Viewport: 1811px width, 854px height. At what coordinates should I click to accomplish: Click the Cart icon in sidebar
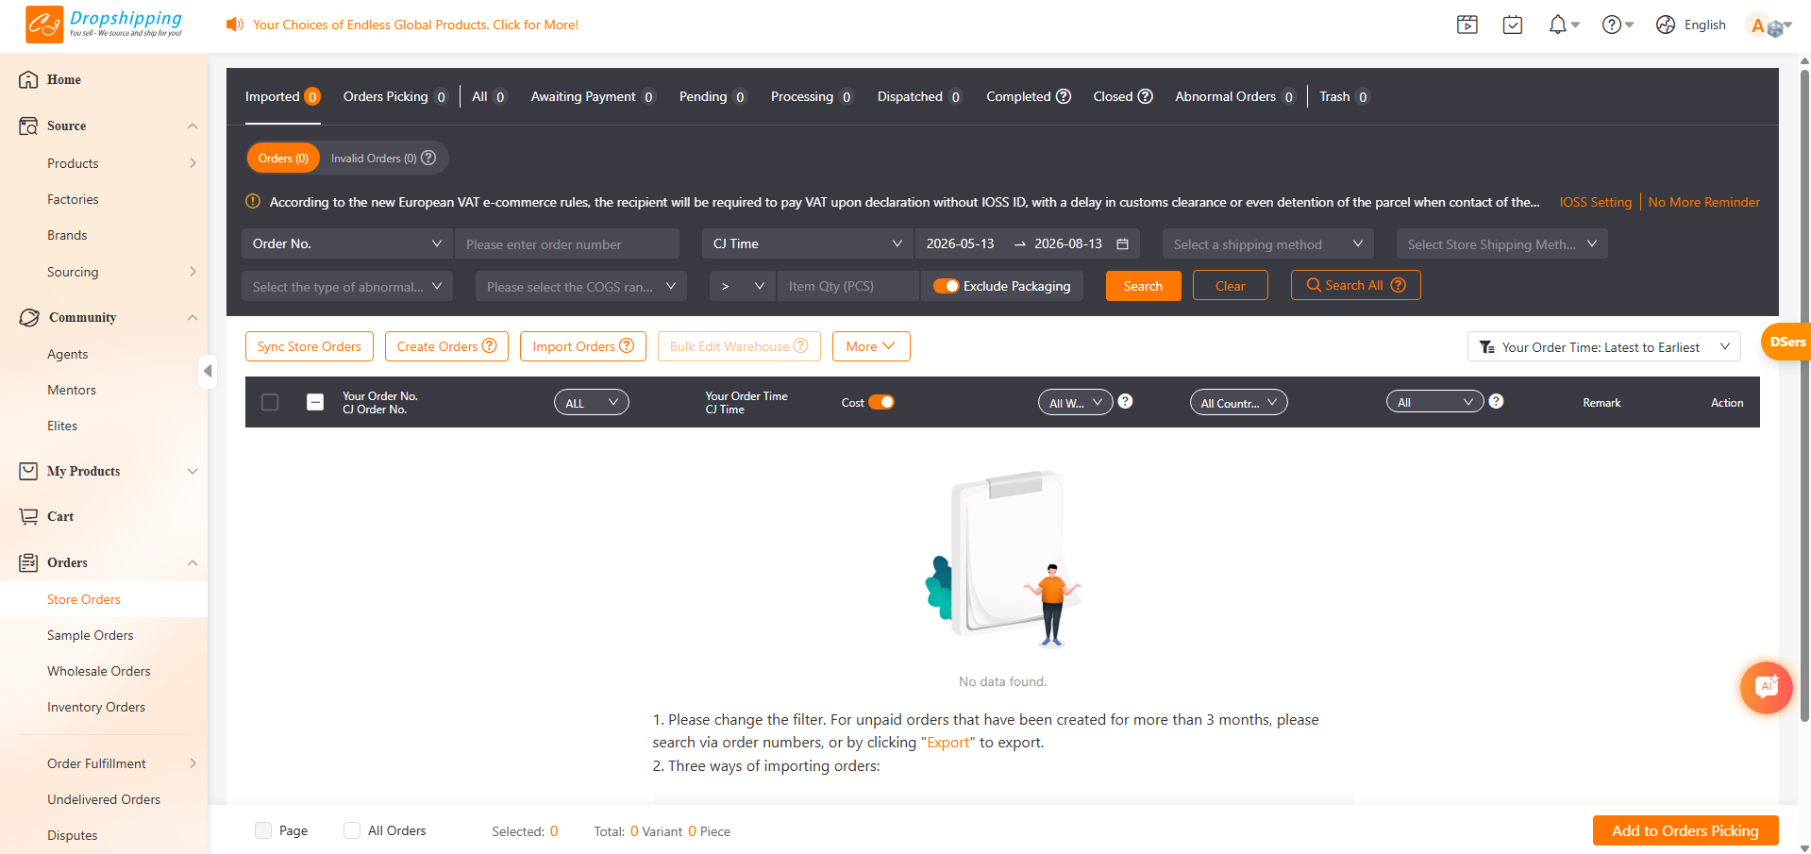coord(29,516)
